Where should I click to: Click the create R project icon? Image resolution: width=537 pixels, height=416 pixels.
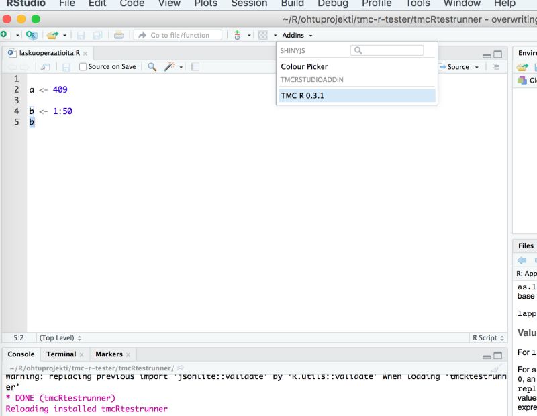pos(32,35)
